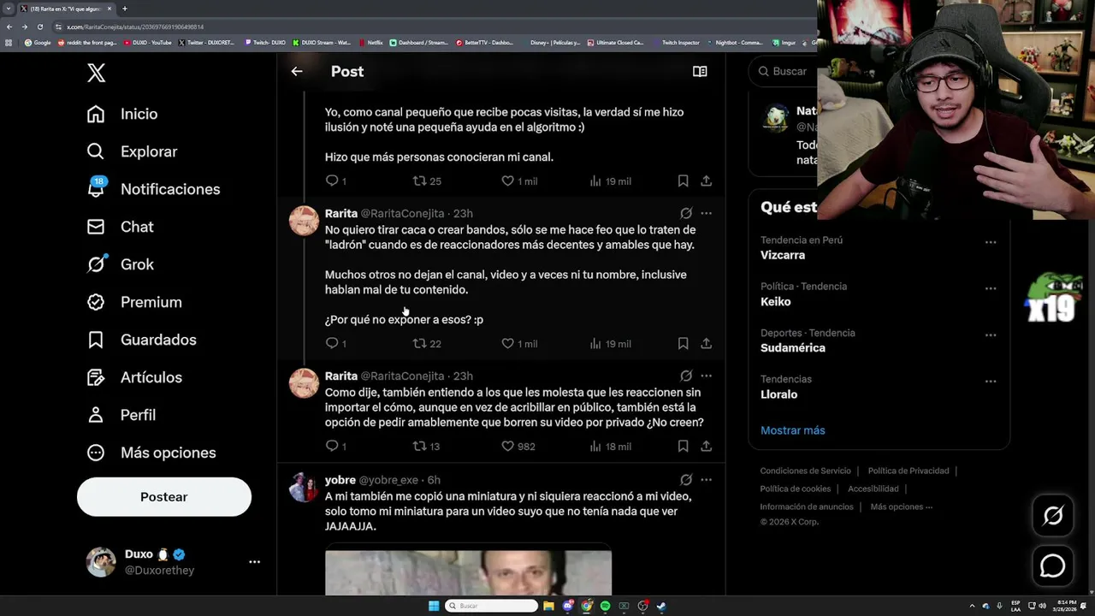The image size is (1095, 616).
Task: Open Grok explain on 'Como dije' tweet
Action: click(x=686, y=376)
